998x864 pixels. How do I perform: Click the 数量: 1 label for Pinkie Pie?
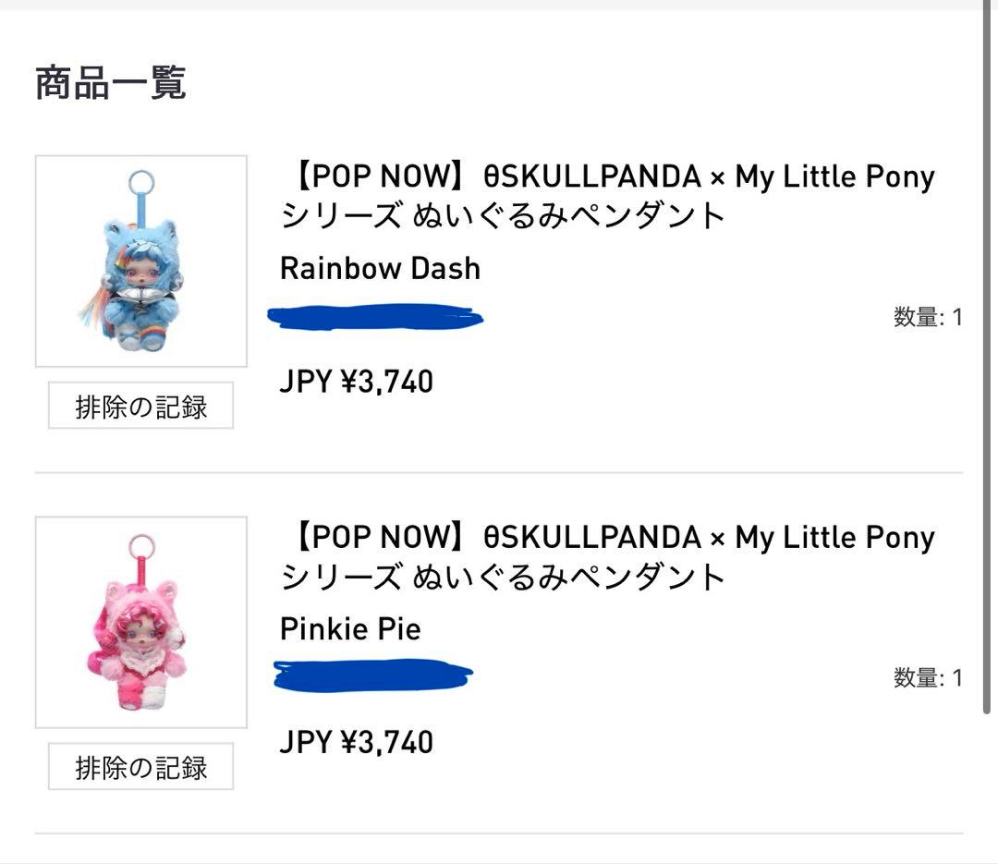click(x=928, y=678)
